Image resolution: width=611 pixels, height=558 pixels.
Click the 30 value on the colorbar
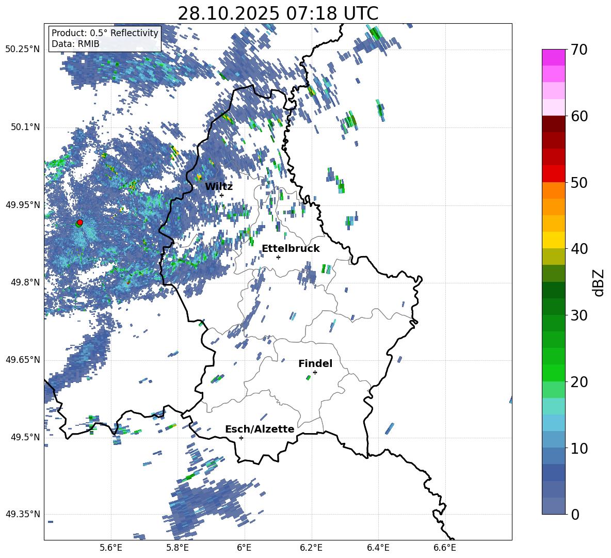[x=579, y=315]
